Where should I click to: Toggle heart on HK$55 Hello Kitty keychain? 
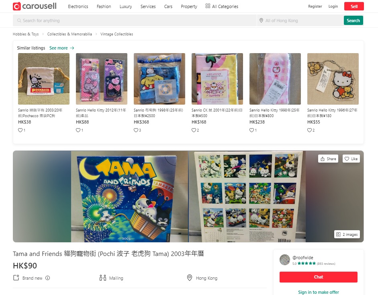tap(309, 130)
